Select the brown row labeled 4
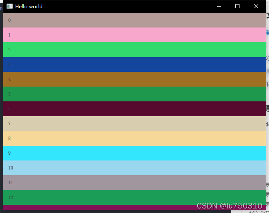269x213 pixels. [x=134, y=79]
